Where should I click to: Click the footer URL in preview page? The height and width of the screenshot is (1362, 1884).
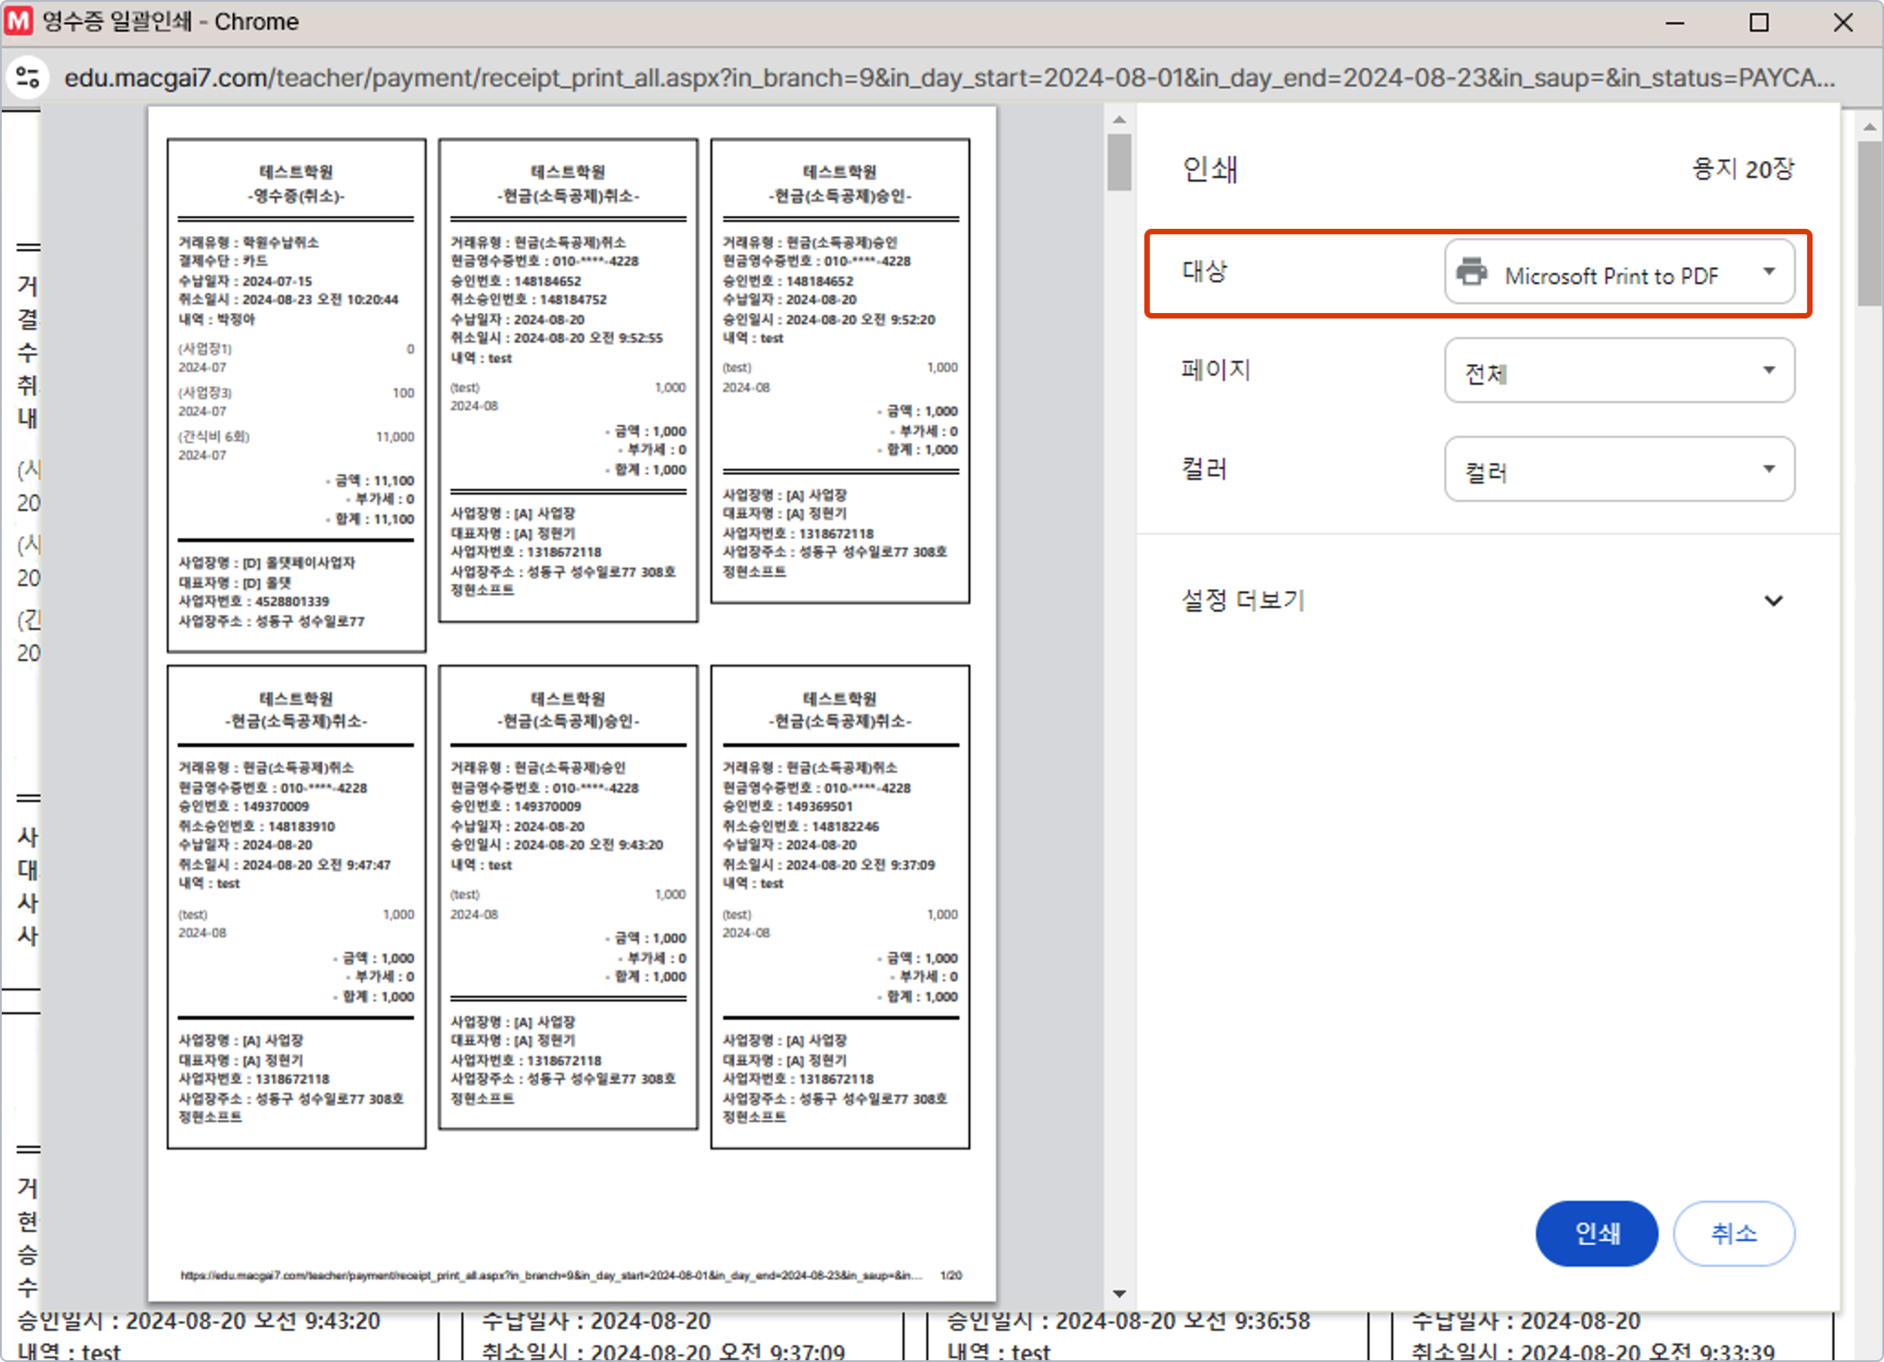pyautogui.click(x=551, y=1275)
